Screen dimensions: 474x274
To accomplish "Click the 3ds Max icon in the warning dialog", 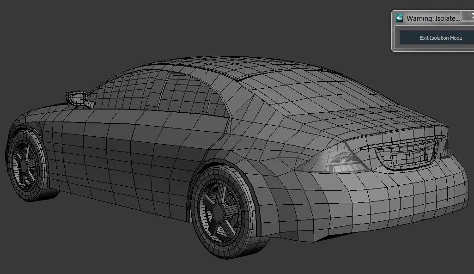I will point(399,18).
